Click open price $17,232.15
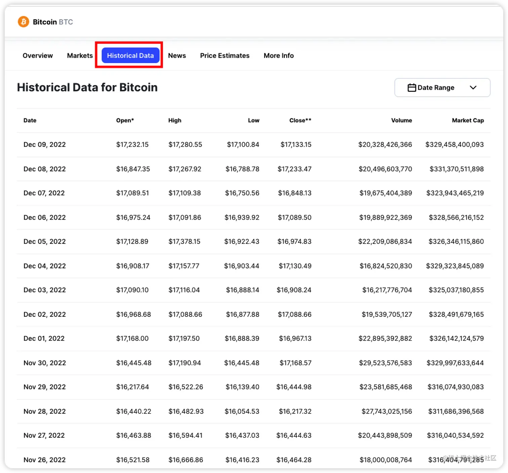This screenshot has width=508, height=473. 132,144
